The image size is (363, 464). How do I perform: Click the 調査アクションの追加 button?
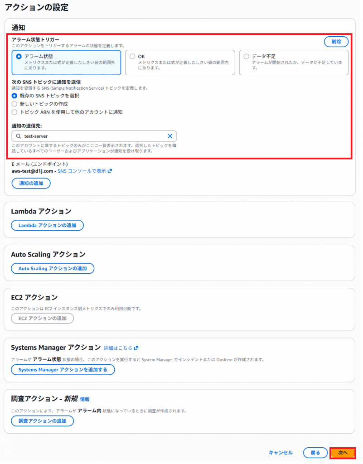pyautogui.click(x=42, y=421)
